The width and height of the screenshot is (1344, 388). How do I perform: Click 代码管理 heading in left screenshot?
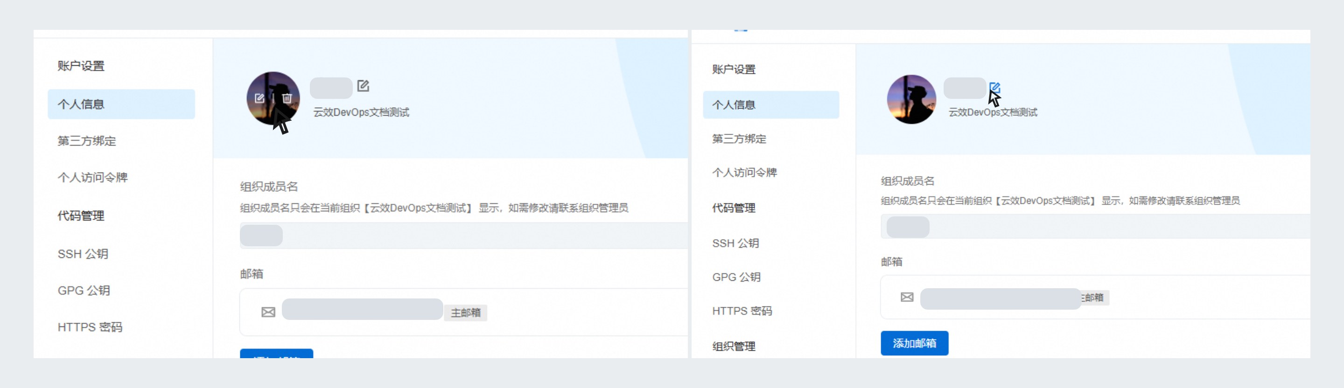click(81, 216)
